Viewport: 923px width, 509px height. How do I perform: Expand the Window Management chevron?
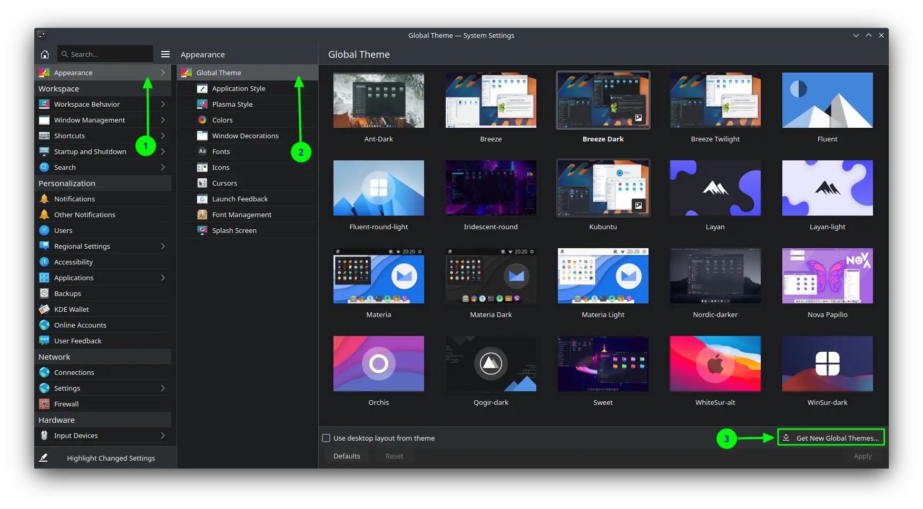163,120
